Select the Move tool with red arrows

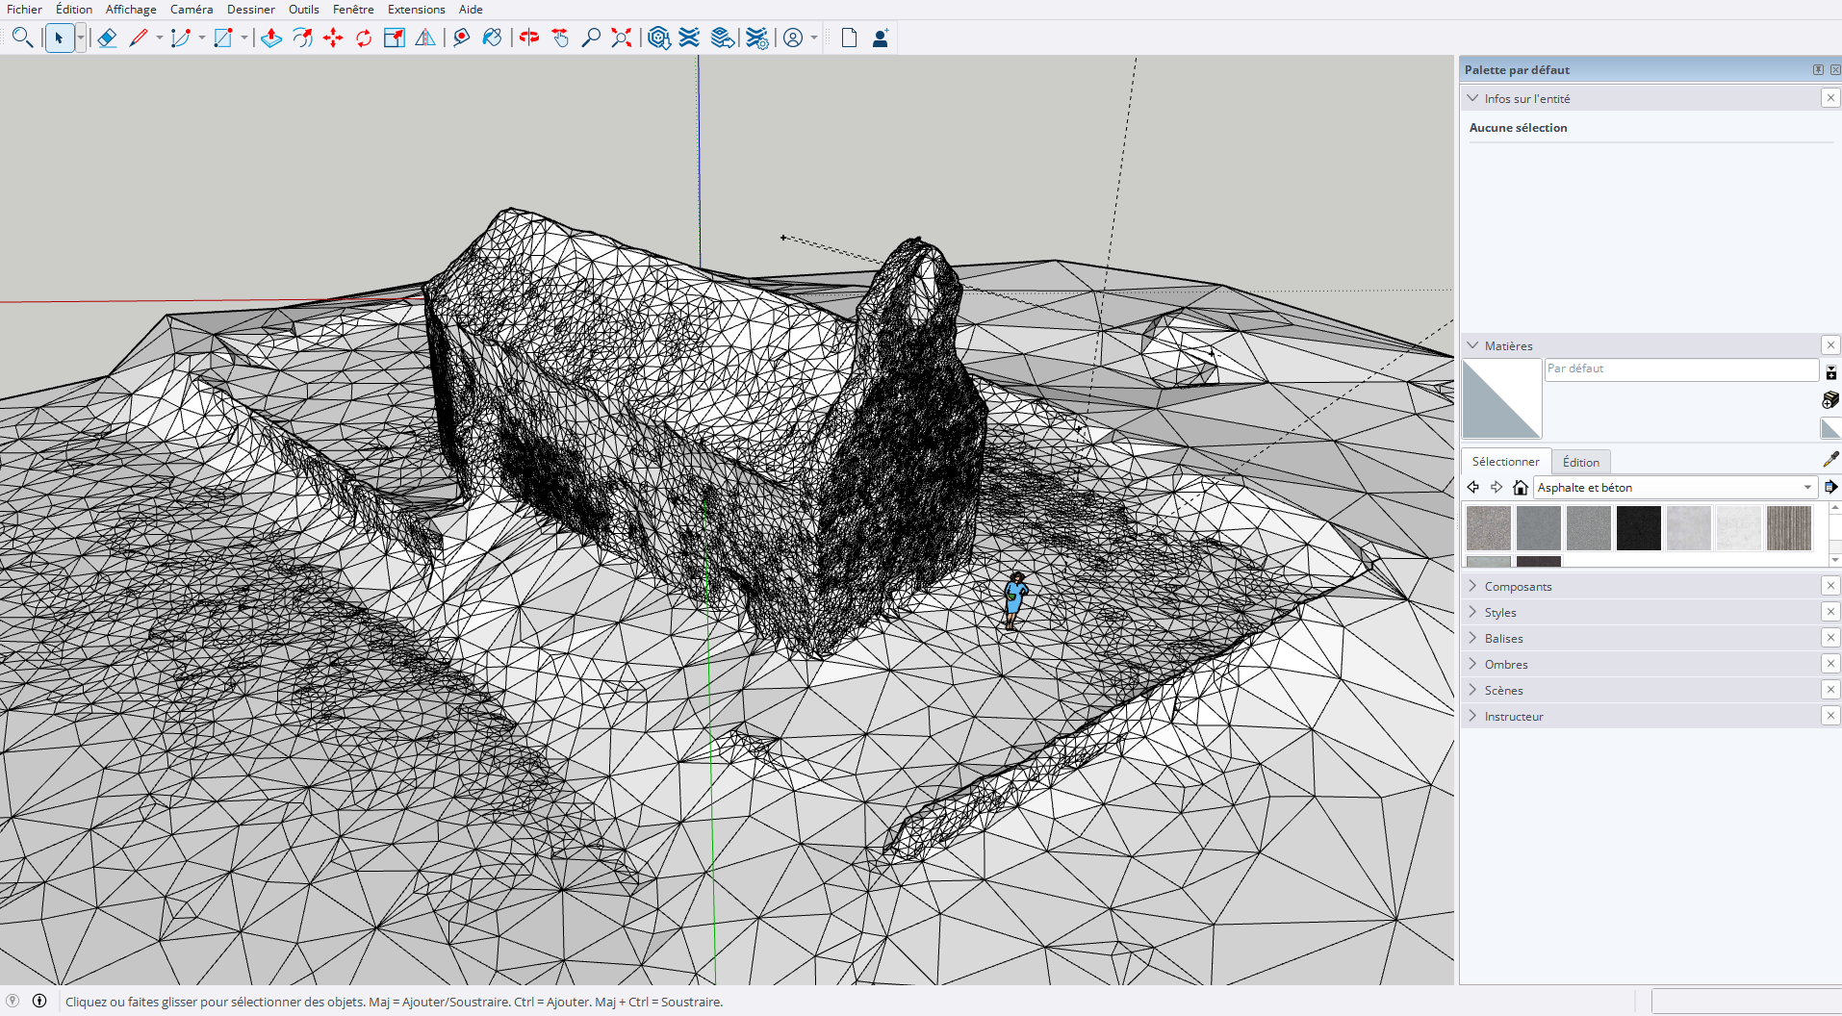[333, 38]
